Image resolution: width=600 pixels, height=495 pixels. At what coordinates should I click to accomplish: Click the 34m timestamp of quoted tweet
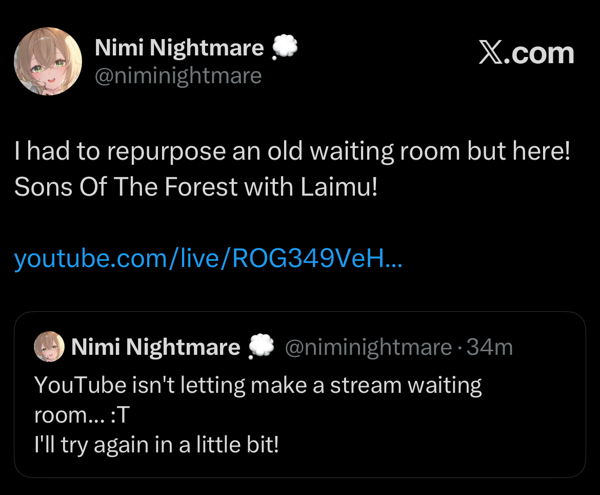(x=489, y=348)
